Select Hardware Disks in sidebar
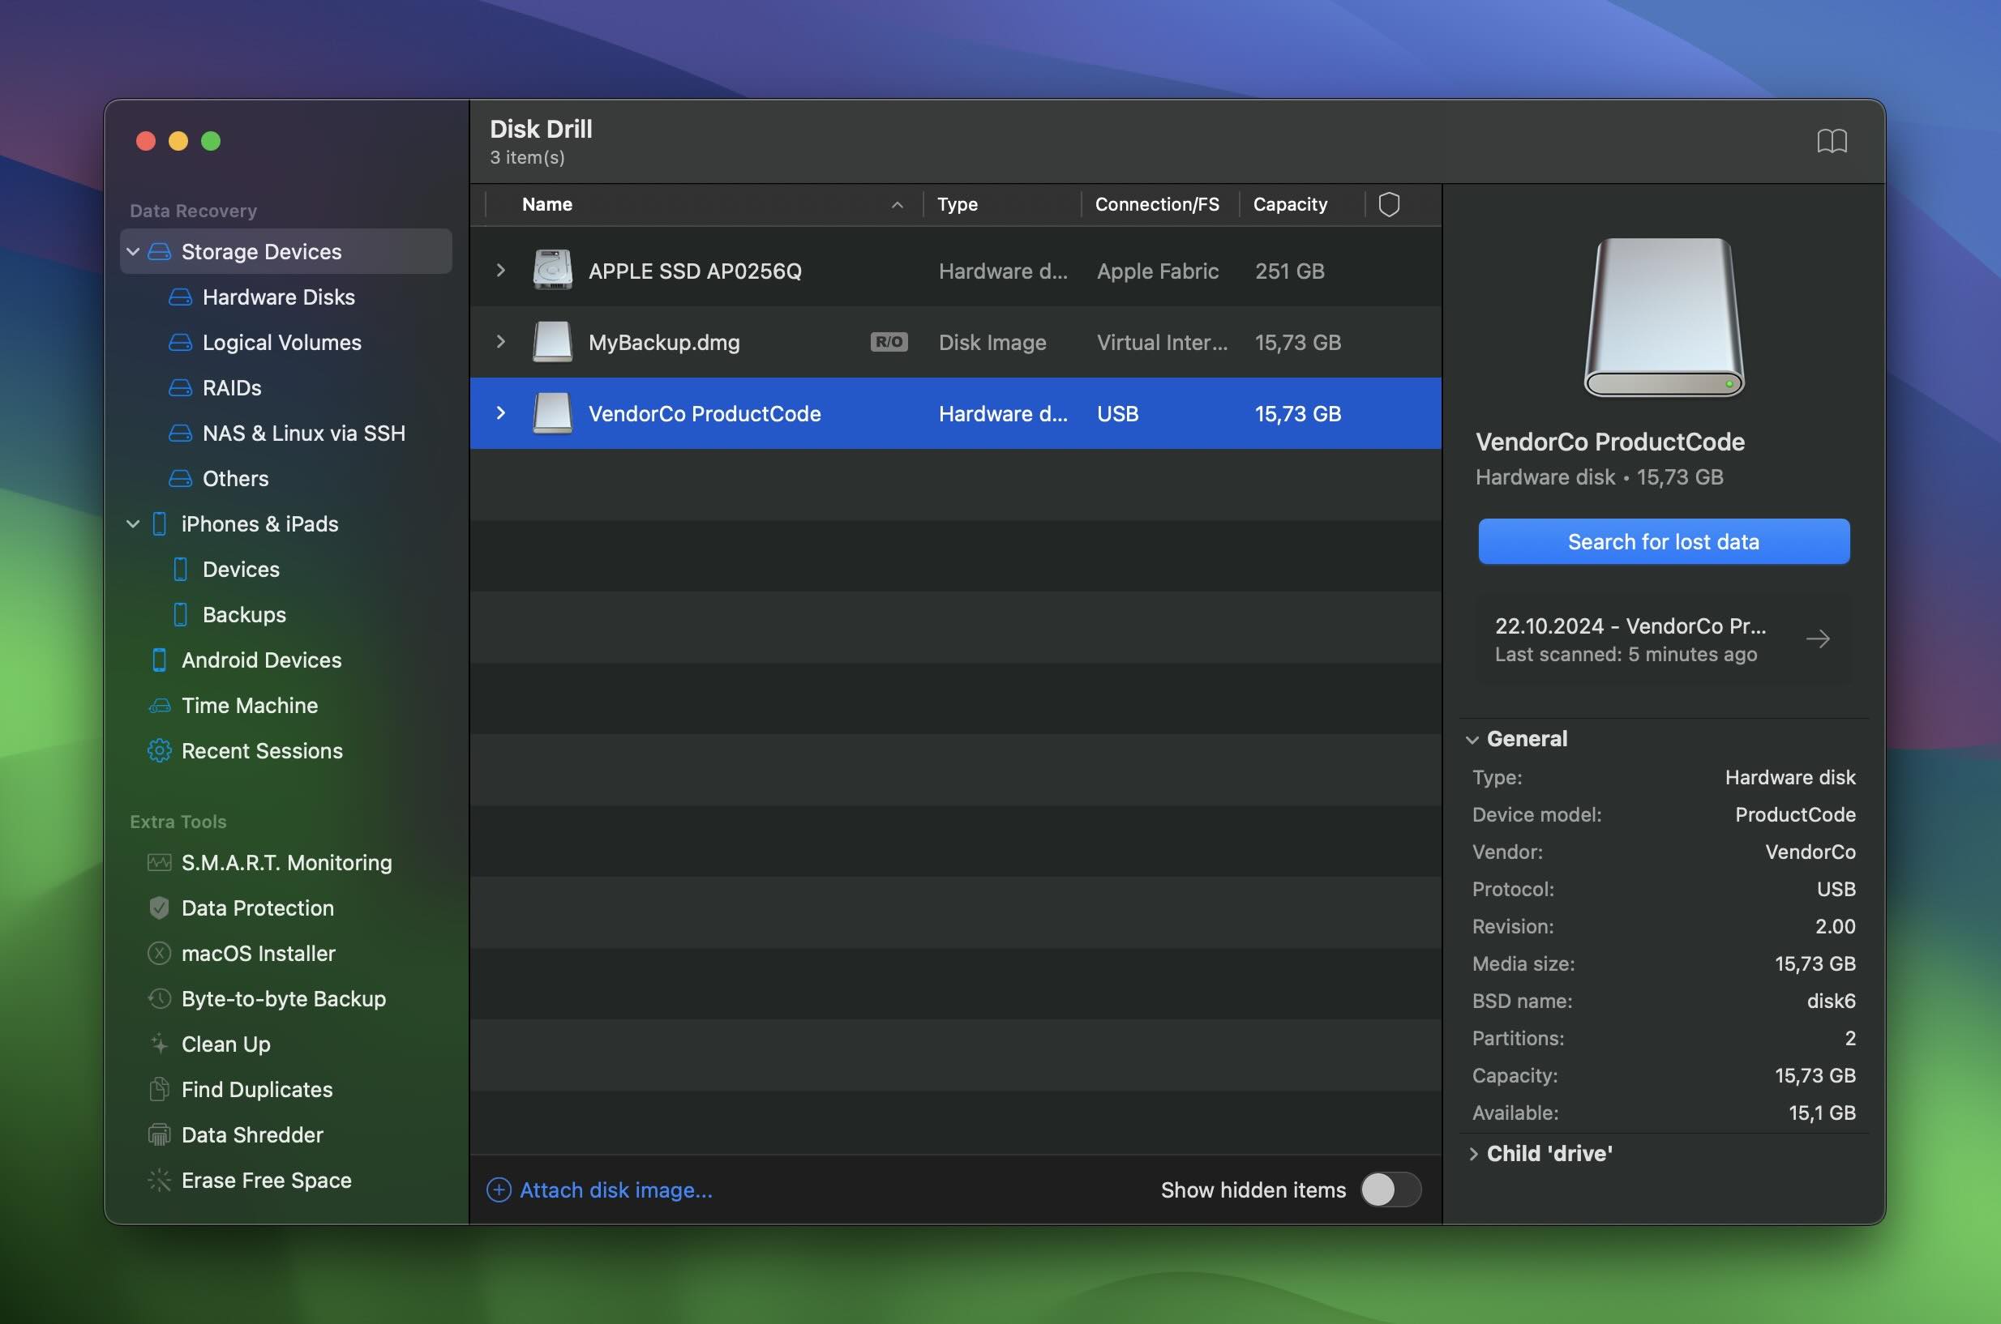The height and width of the screenshot is (1324, 2001). tap(278, 296)
